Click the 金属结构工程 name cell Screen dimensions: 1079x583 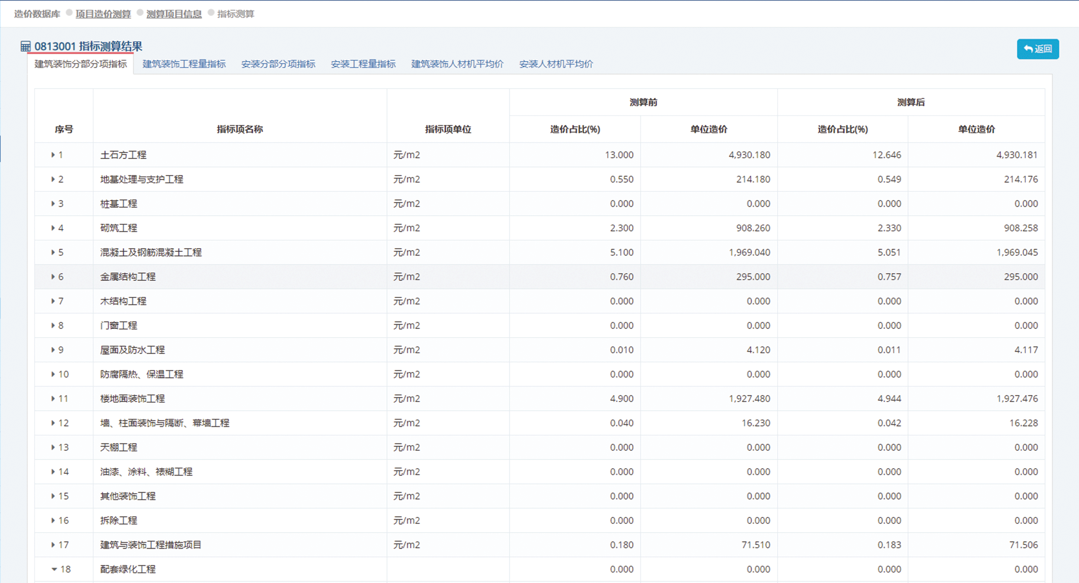click(240, 276)
